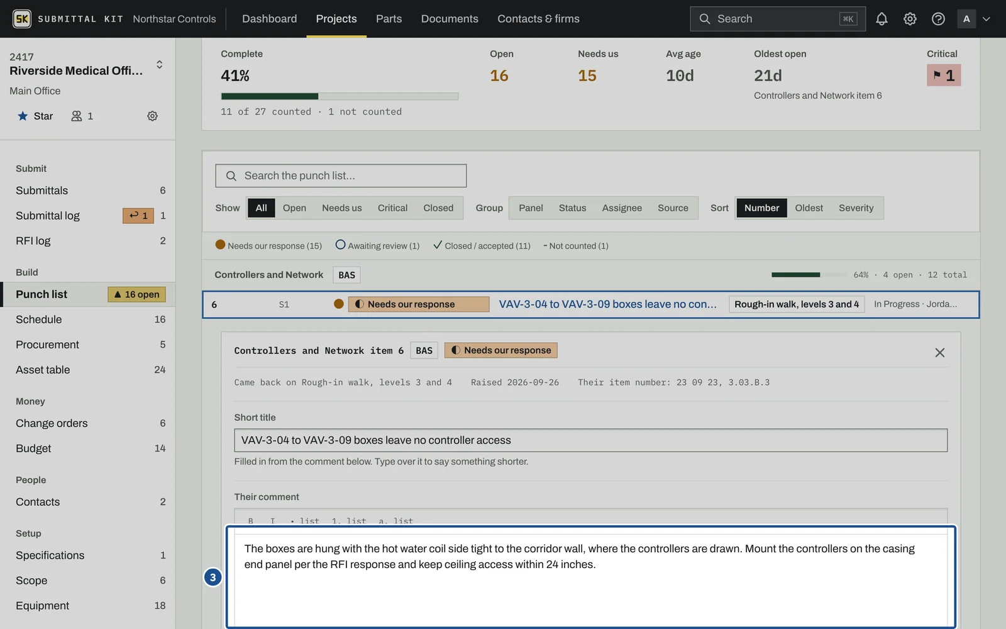Filter to Closed items
The height and width of the screenshot is (629, 1006).
(438, 208)
